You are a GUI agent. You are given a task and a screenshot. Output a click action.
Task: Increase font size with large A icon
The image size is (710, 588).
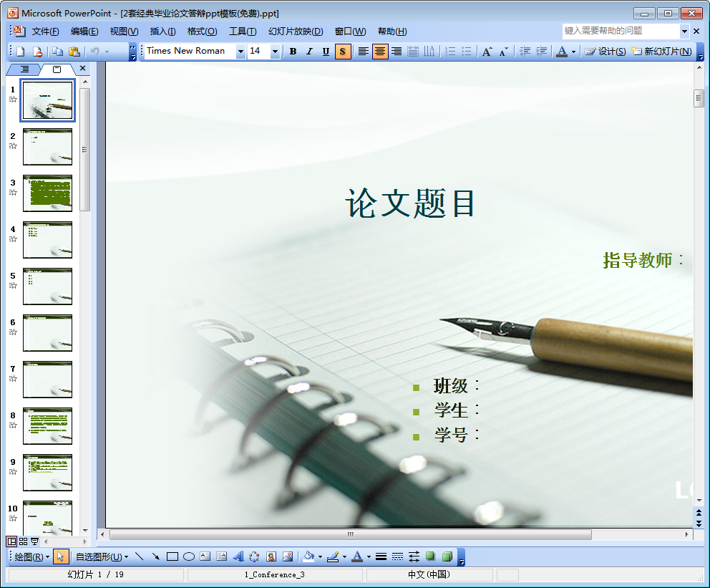tap(487, 51)
